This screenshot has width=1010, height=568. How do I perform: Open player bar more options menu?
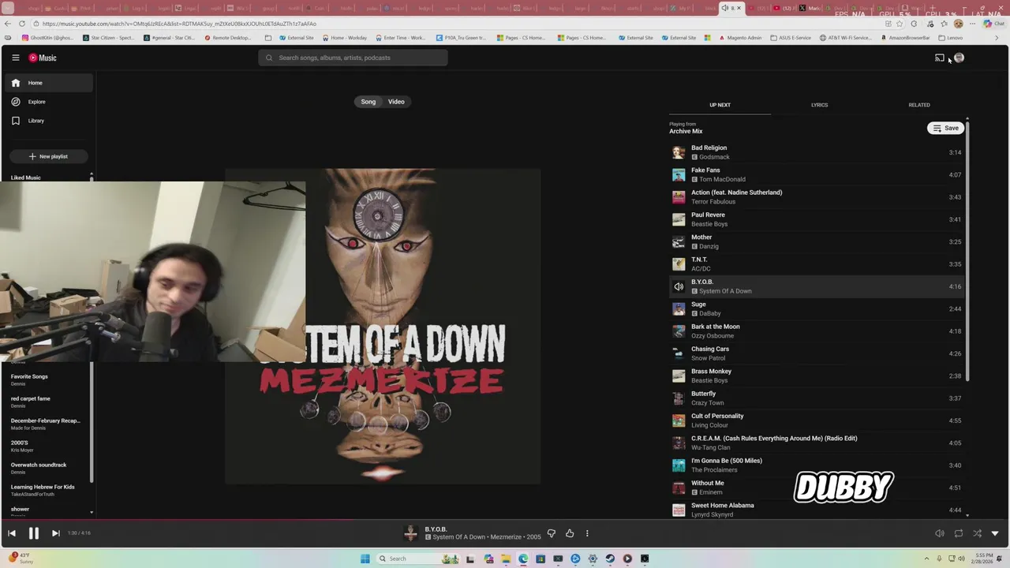587,533
